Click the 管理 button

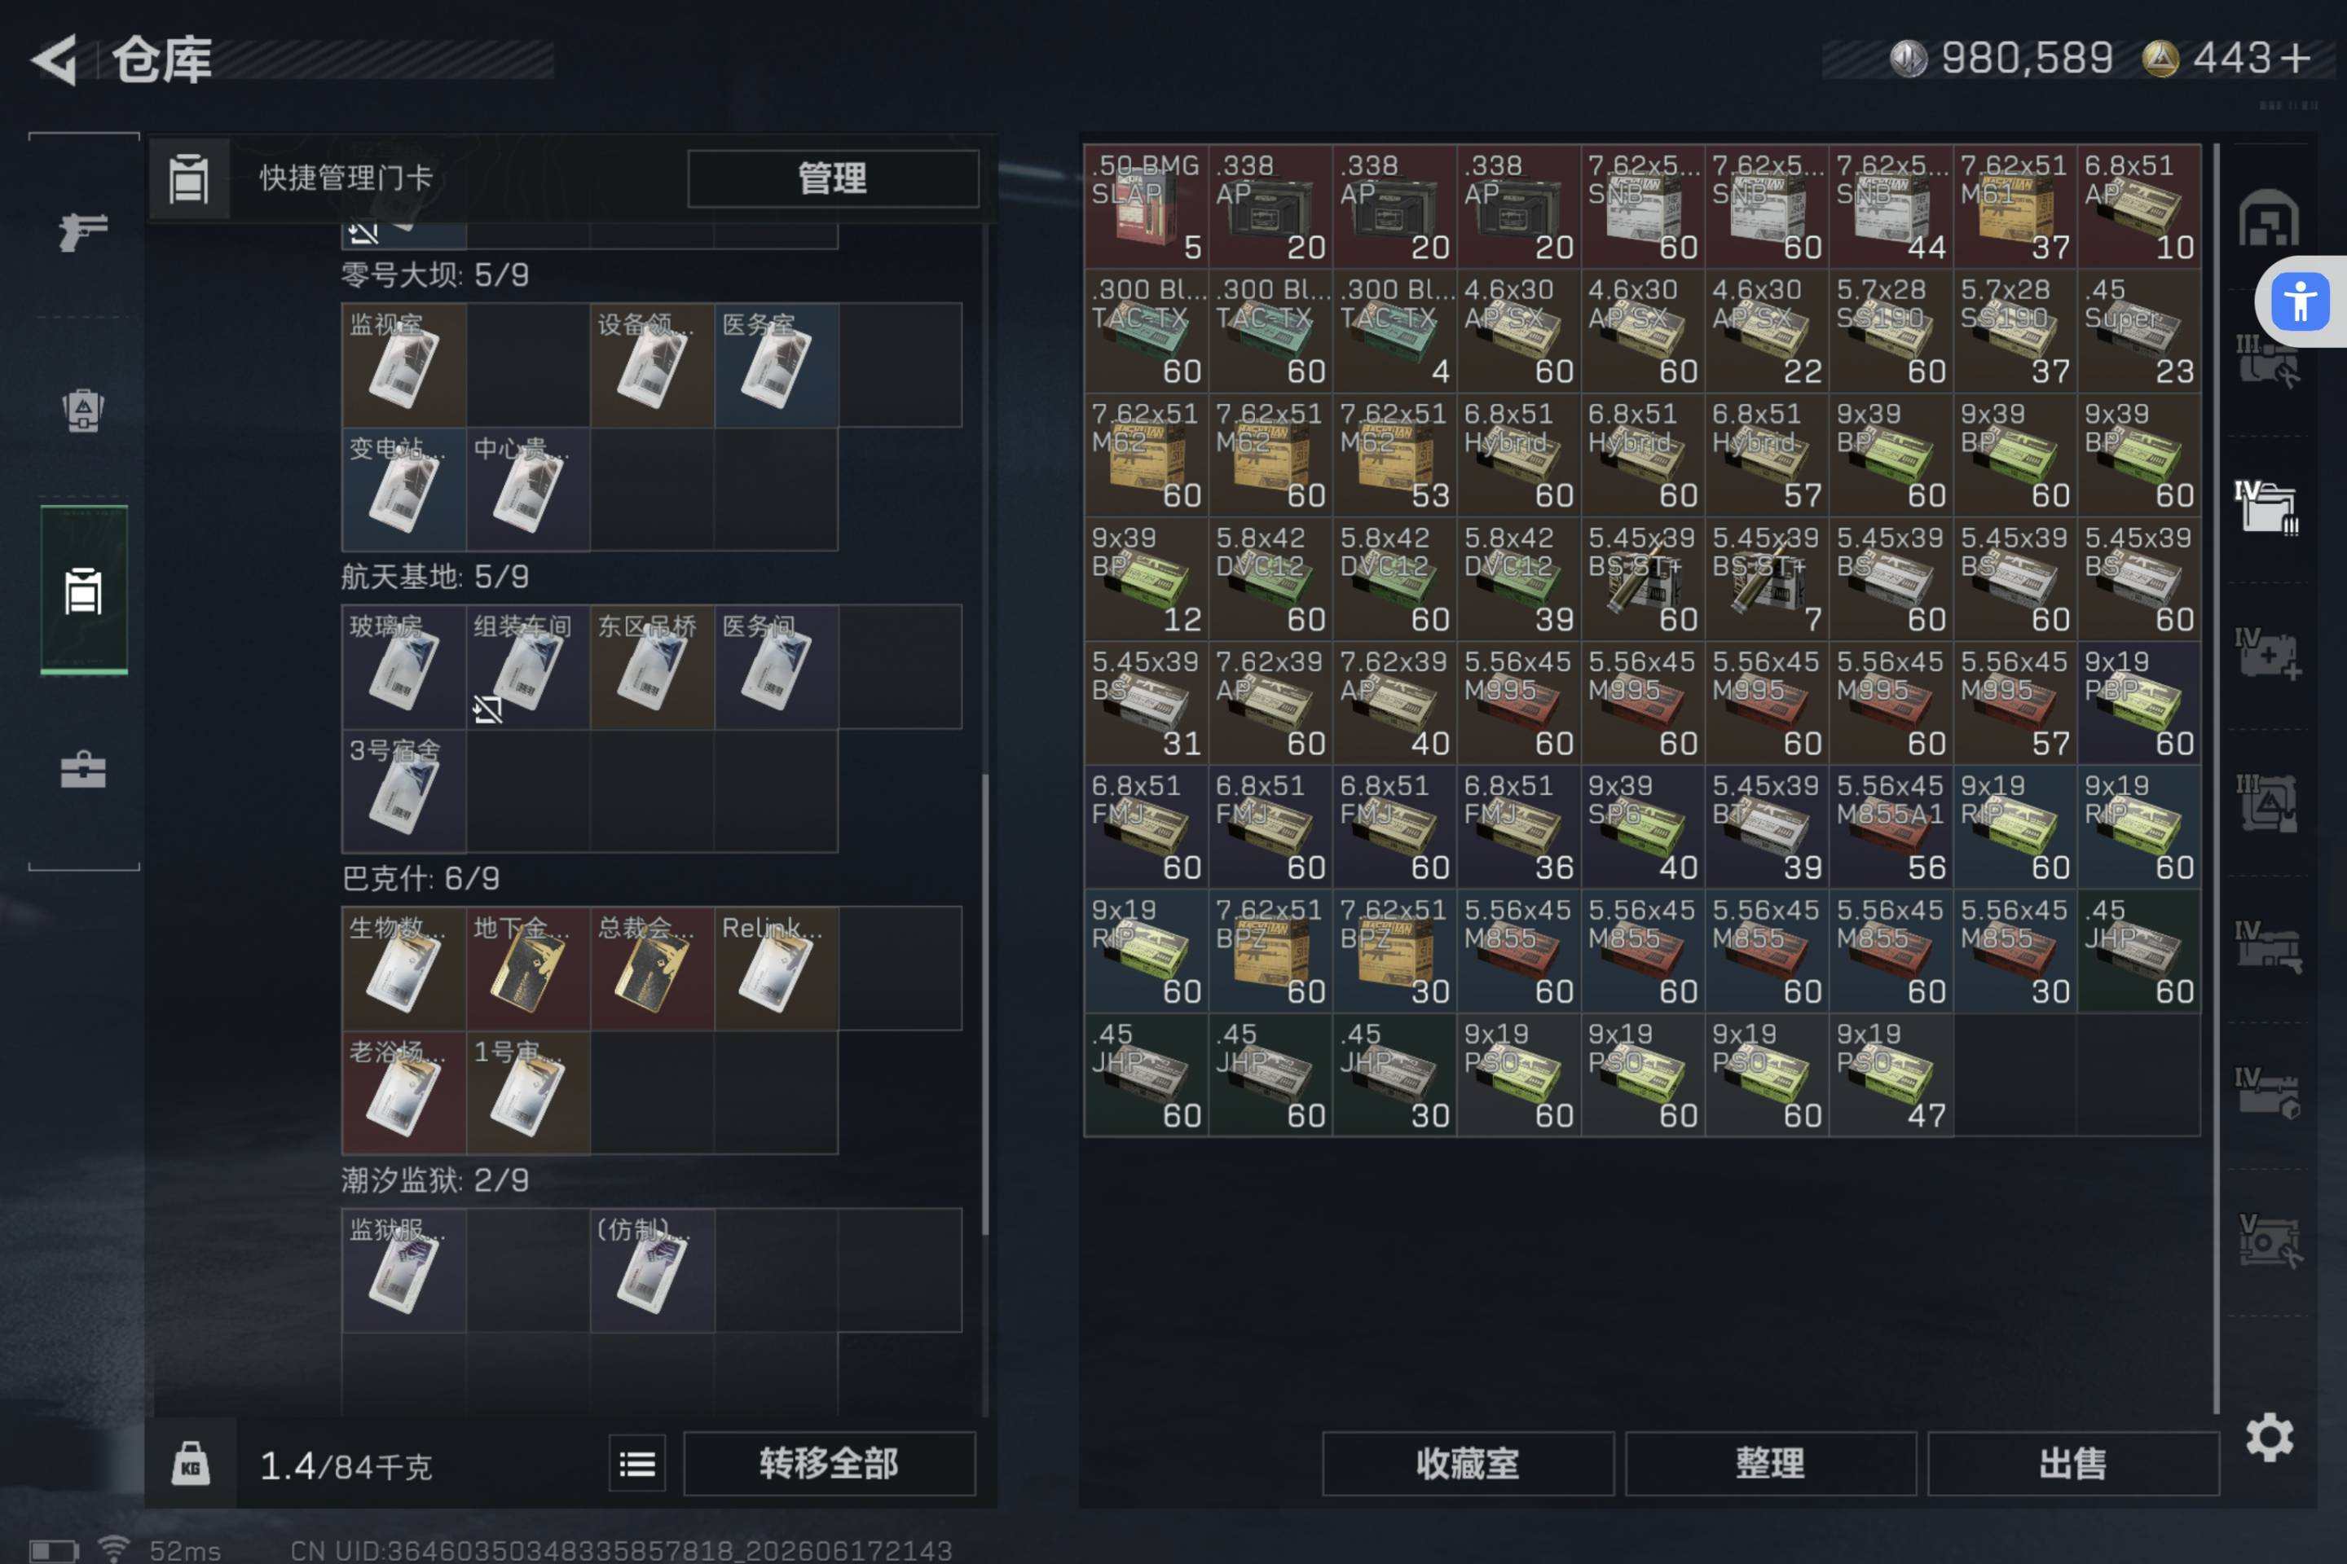833,178
